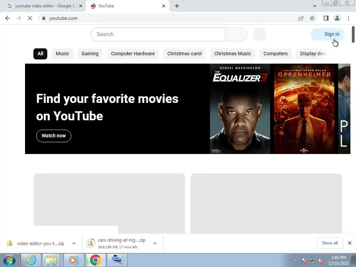The height and width of the screenshot is (267, 356).
Task: Open the Chrome three-dot menu
Action: tap(348, 18)
